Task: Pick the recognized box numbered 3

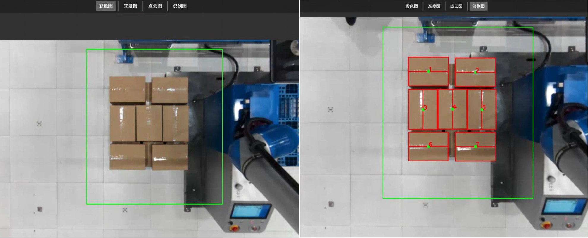Action: tap(423, 109)
